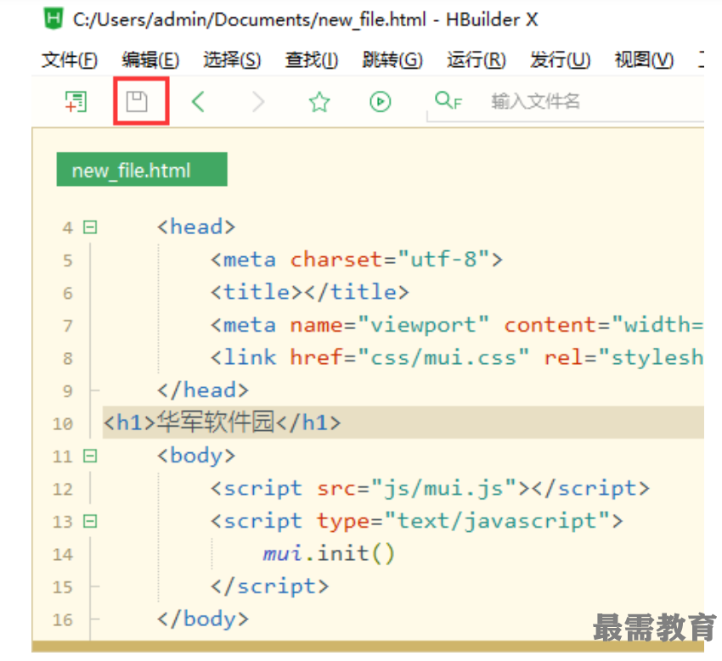Collapse the script fold on line 13

click(x=90, y=521)
